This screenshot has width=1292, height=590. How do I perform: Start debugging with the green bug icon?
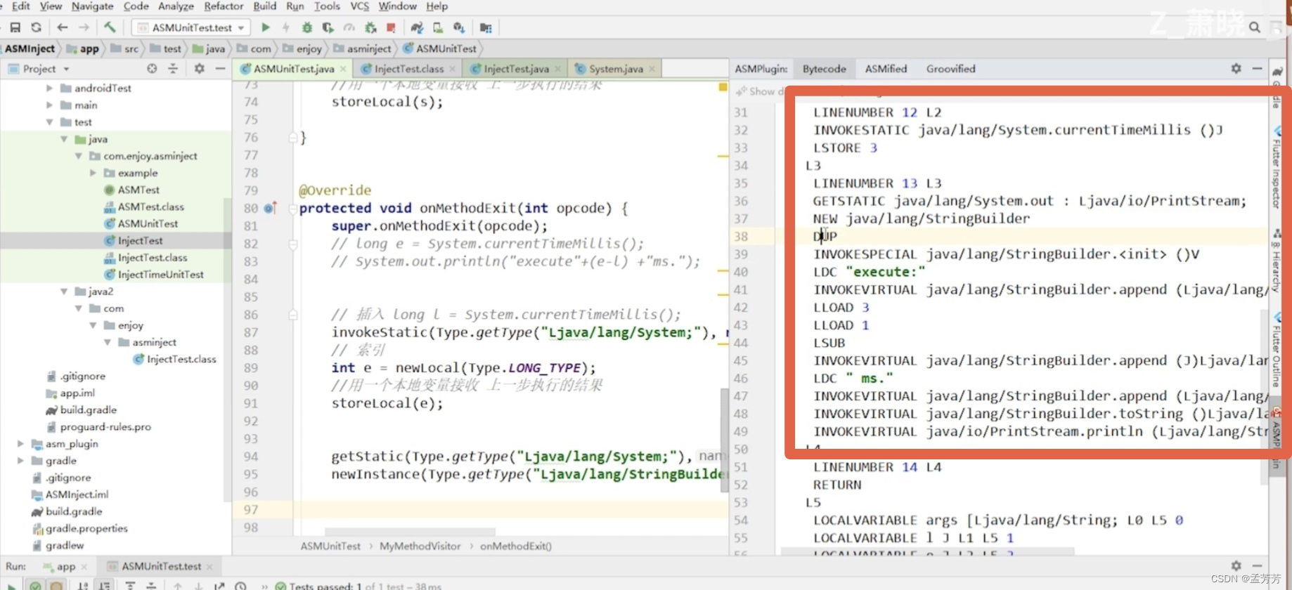[x=307, y=27]
